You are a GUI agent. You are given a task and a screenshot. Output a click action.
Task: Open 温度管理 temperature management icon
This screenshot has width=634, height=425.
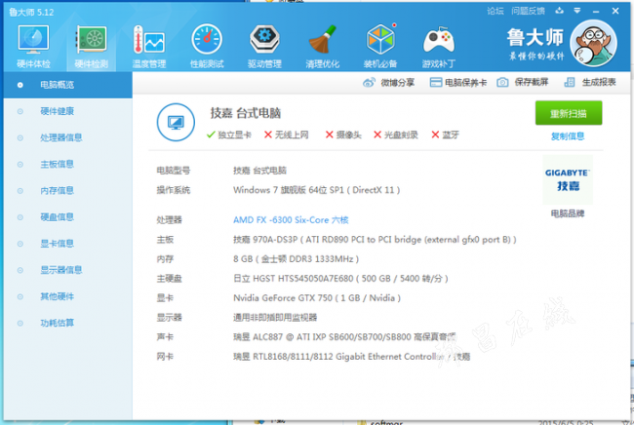pyautogui.click(x=149, y=46)
